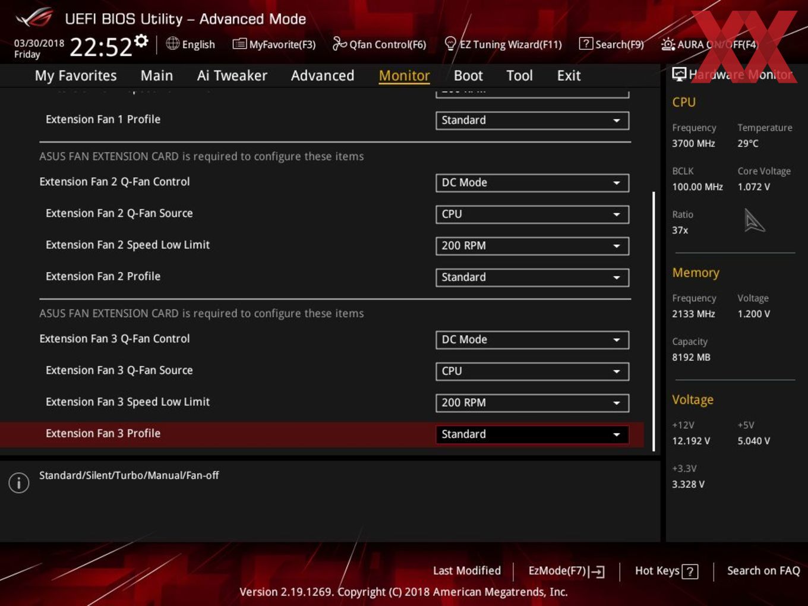
Task: Click the EZ Tuning Wizard bulb icon
Action: (x=450, y=43)
